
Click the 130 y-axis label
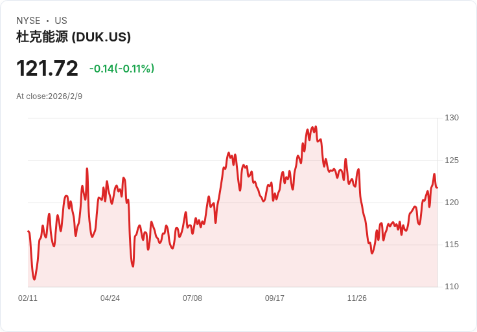click(452, 118)
